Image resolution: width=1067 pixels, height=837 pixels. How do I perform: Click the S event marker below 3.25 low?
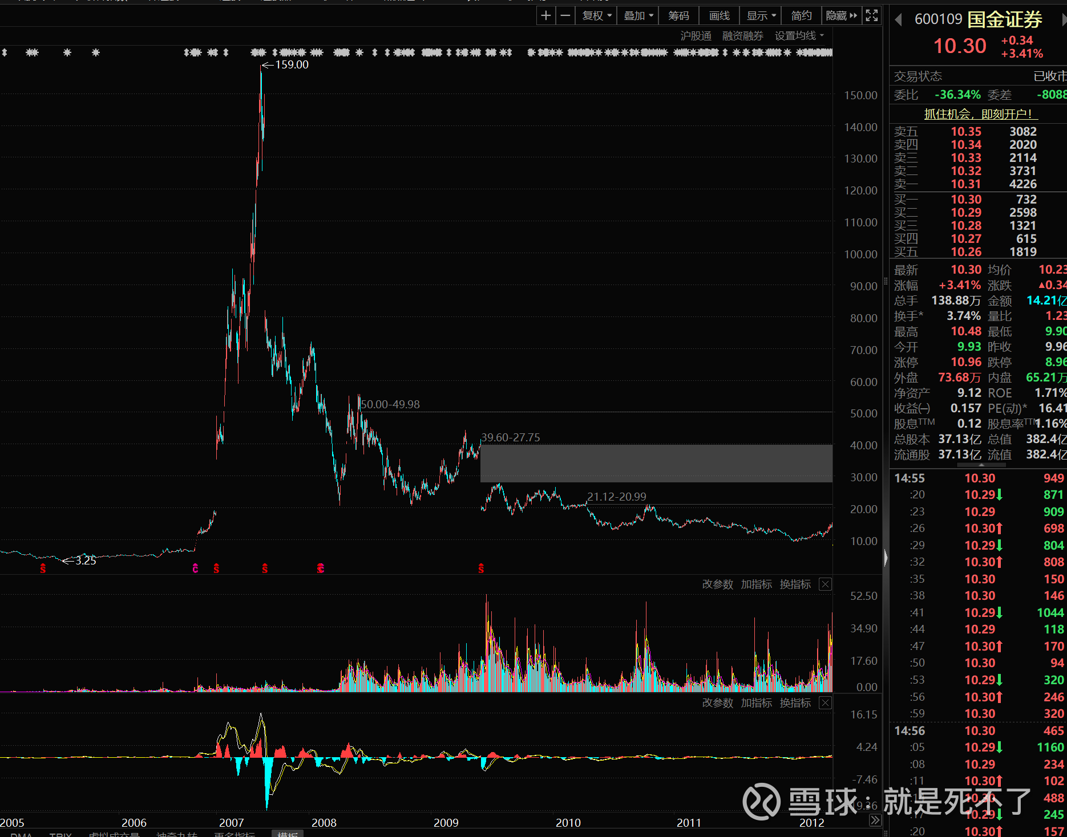(x=43, y=568)
